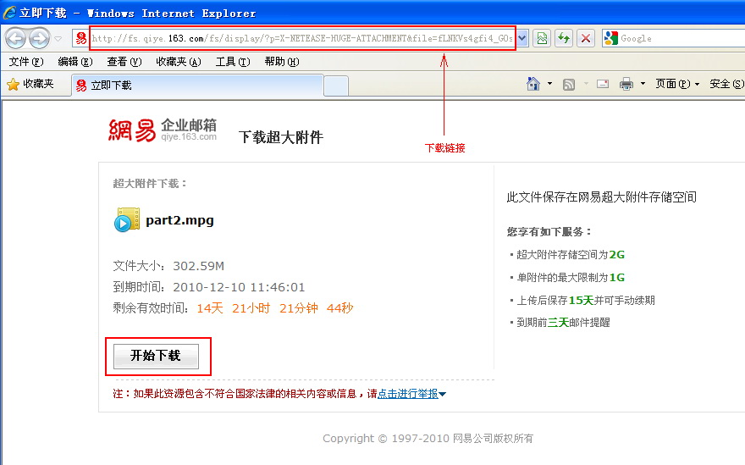
Task: Click the Read Mail envelope icon
Action: pos(603,84)
